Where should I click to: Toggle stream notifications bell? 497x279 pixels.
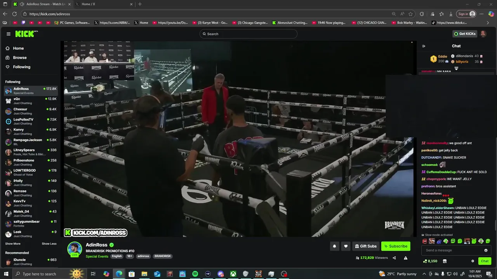[x=334, y=246]
